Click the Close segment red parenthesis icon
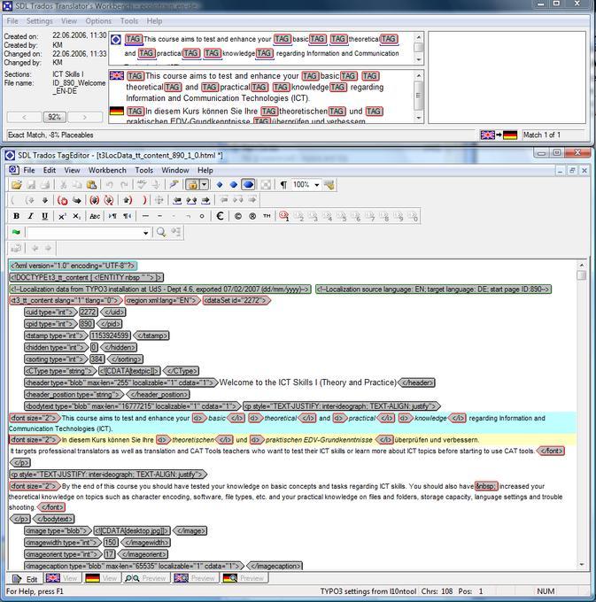Image resolution: width=596 pixels, height=602 pixels. 144,200
